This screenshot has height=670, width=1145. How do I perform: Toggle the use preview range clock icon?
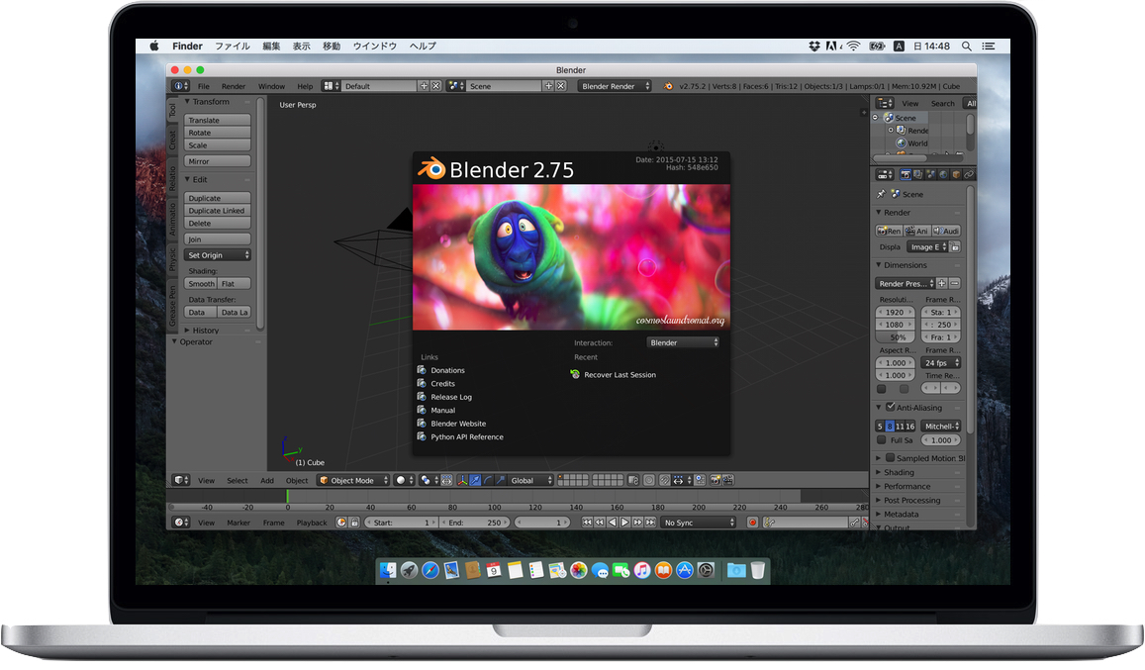[x=341, y=523]
